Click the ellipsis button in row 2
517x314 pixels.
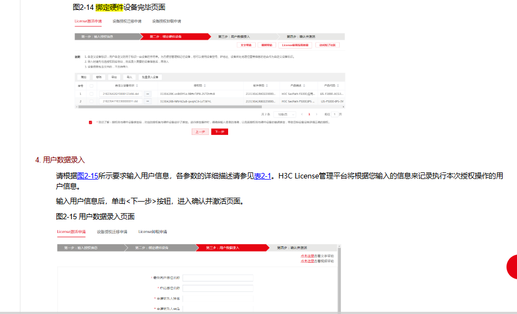point(147,101)
